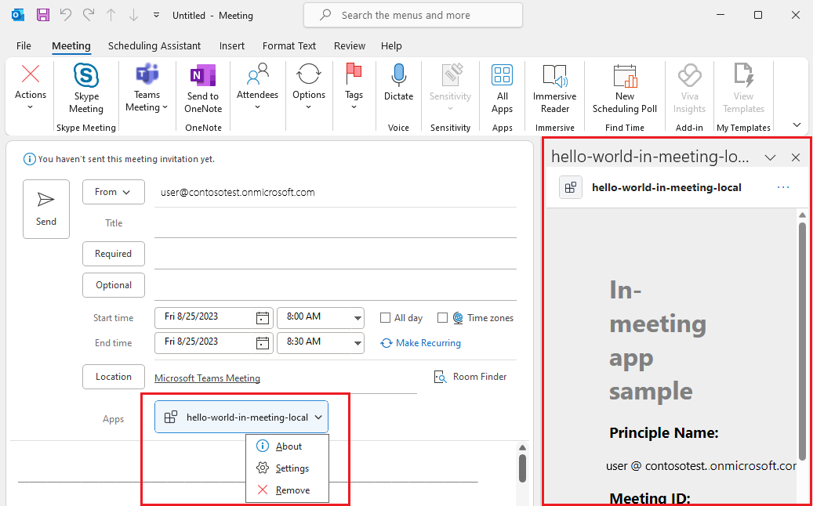Create a New Scheduling Poll
Screen dimensions: 813x506
click(x=625, y=89)
